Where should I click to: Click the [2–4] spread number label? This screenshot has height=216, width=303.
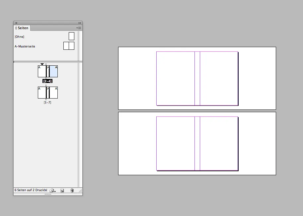pos(47,81)
